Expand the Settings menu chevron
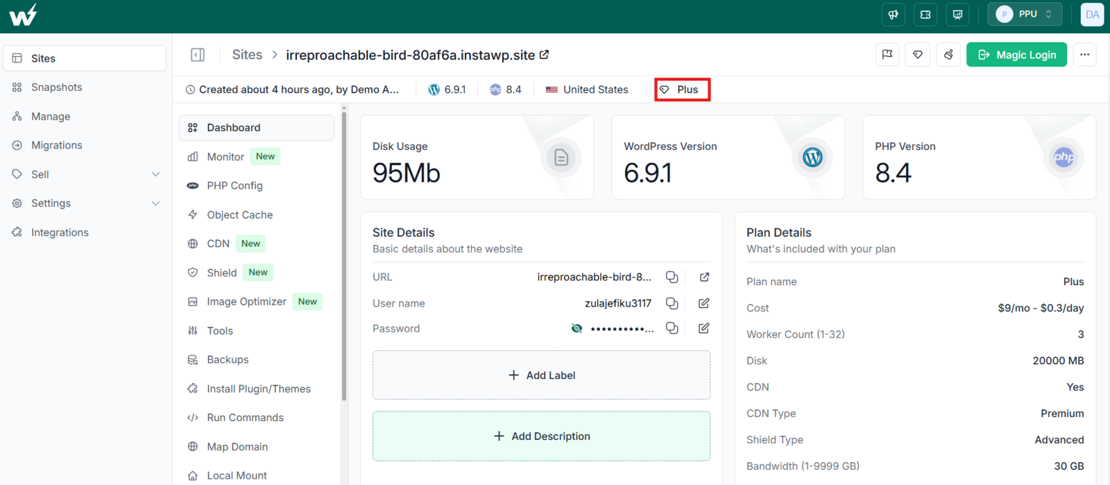Viewport: 1110px width, 485px height. click(155, 203)
